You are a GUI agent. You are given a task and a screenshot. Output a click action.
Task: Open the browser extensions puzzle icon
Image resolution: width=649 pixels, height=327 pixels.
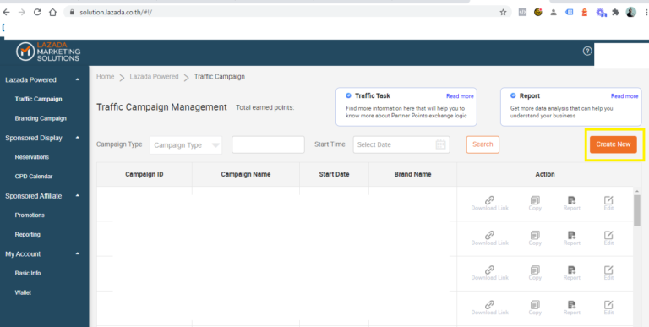(615, 13)
